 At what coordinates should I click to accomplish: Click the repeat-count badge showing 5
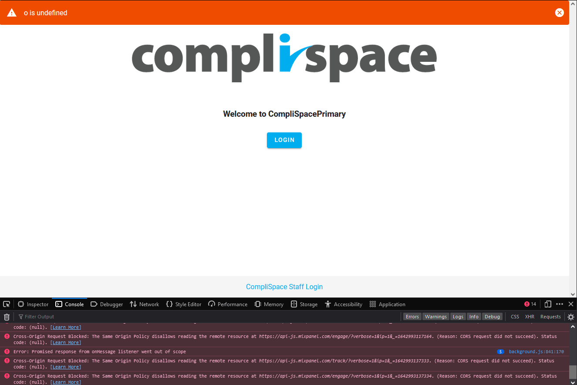click(501, 351)
